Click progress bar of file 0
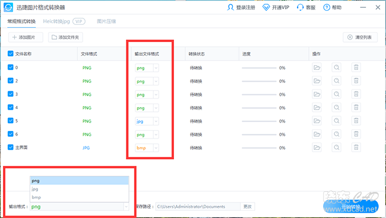This screenshot has width=386, height=218. (259, 68)
